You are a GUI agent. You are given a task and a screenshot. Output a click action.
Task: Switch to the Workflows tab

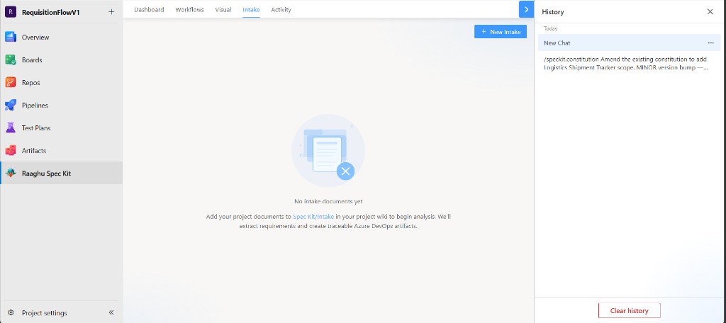point(189,10)
